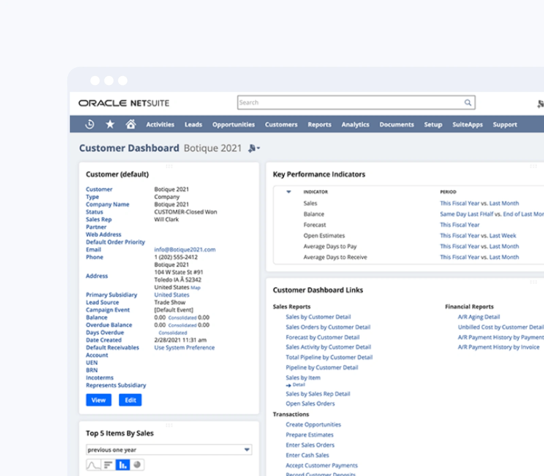The height and width of the screenshot is (476, 544).
Task: Click the 'Lead Source' field label
Action: pos(102,302)
